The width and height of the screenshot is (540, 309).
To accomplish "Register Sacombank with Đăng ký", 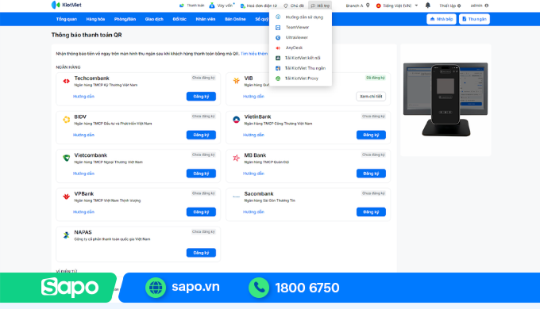I will (x=371, y=212).
